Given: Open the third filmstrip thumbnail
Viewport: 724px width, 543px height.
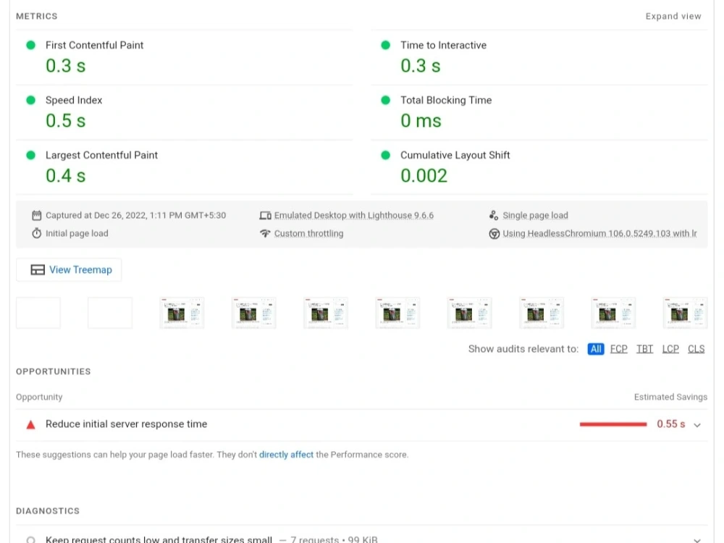Looking at the screenshot, I should pos(182,313).
